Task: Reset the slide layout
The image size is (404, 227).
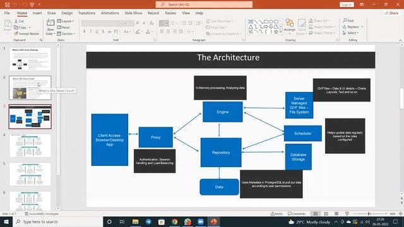Action: coord(64,27)
